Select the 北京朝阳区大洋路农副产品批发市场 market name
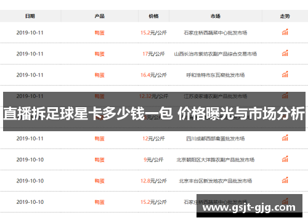The image size is (308, 223). pos(216,160)
